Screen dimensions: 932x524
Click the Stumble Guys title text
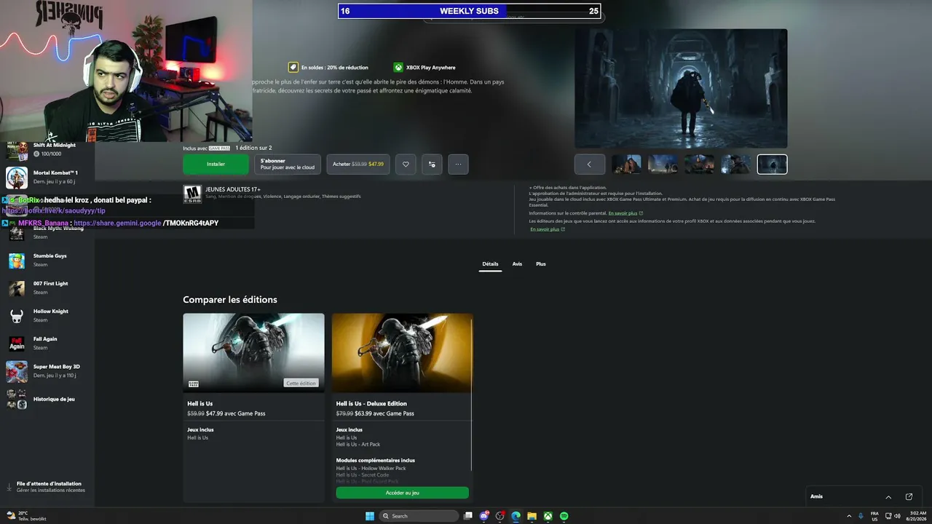50,256
